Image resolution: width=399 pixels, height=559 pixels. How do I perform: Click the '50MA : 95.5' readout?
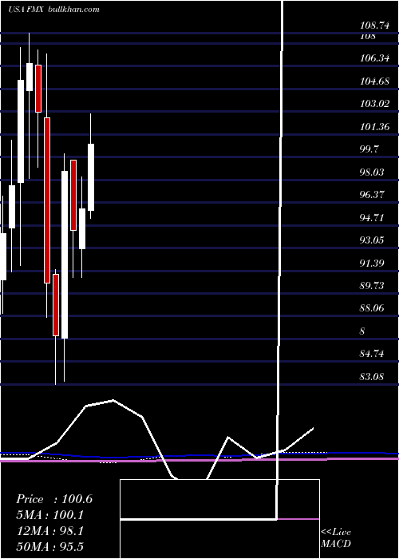(x=50, y=546)
